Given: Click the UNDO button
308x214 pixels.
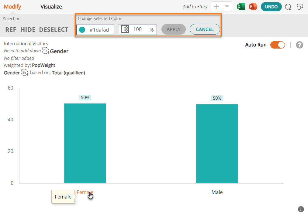Looking at the screenshot, I should click(x=271, y=7).
